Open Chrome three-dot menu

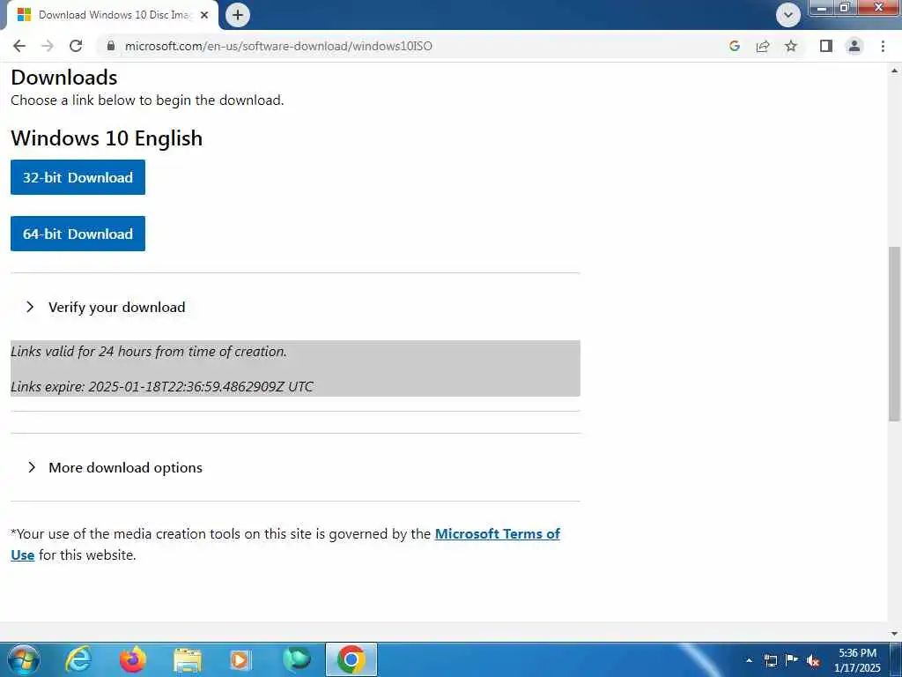[x=883, y=46]
